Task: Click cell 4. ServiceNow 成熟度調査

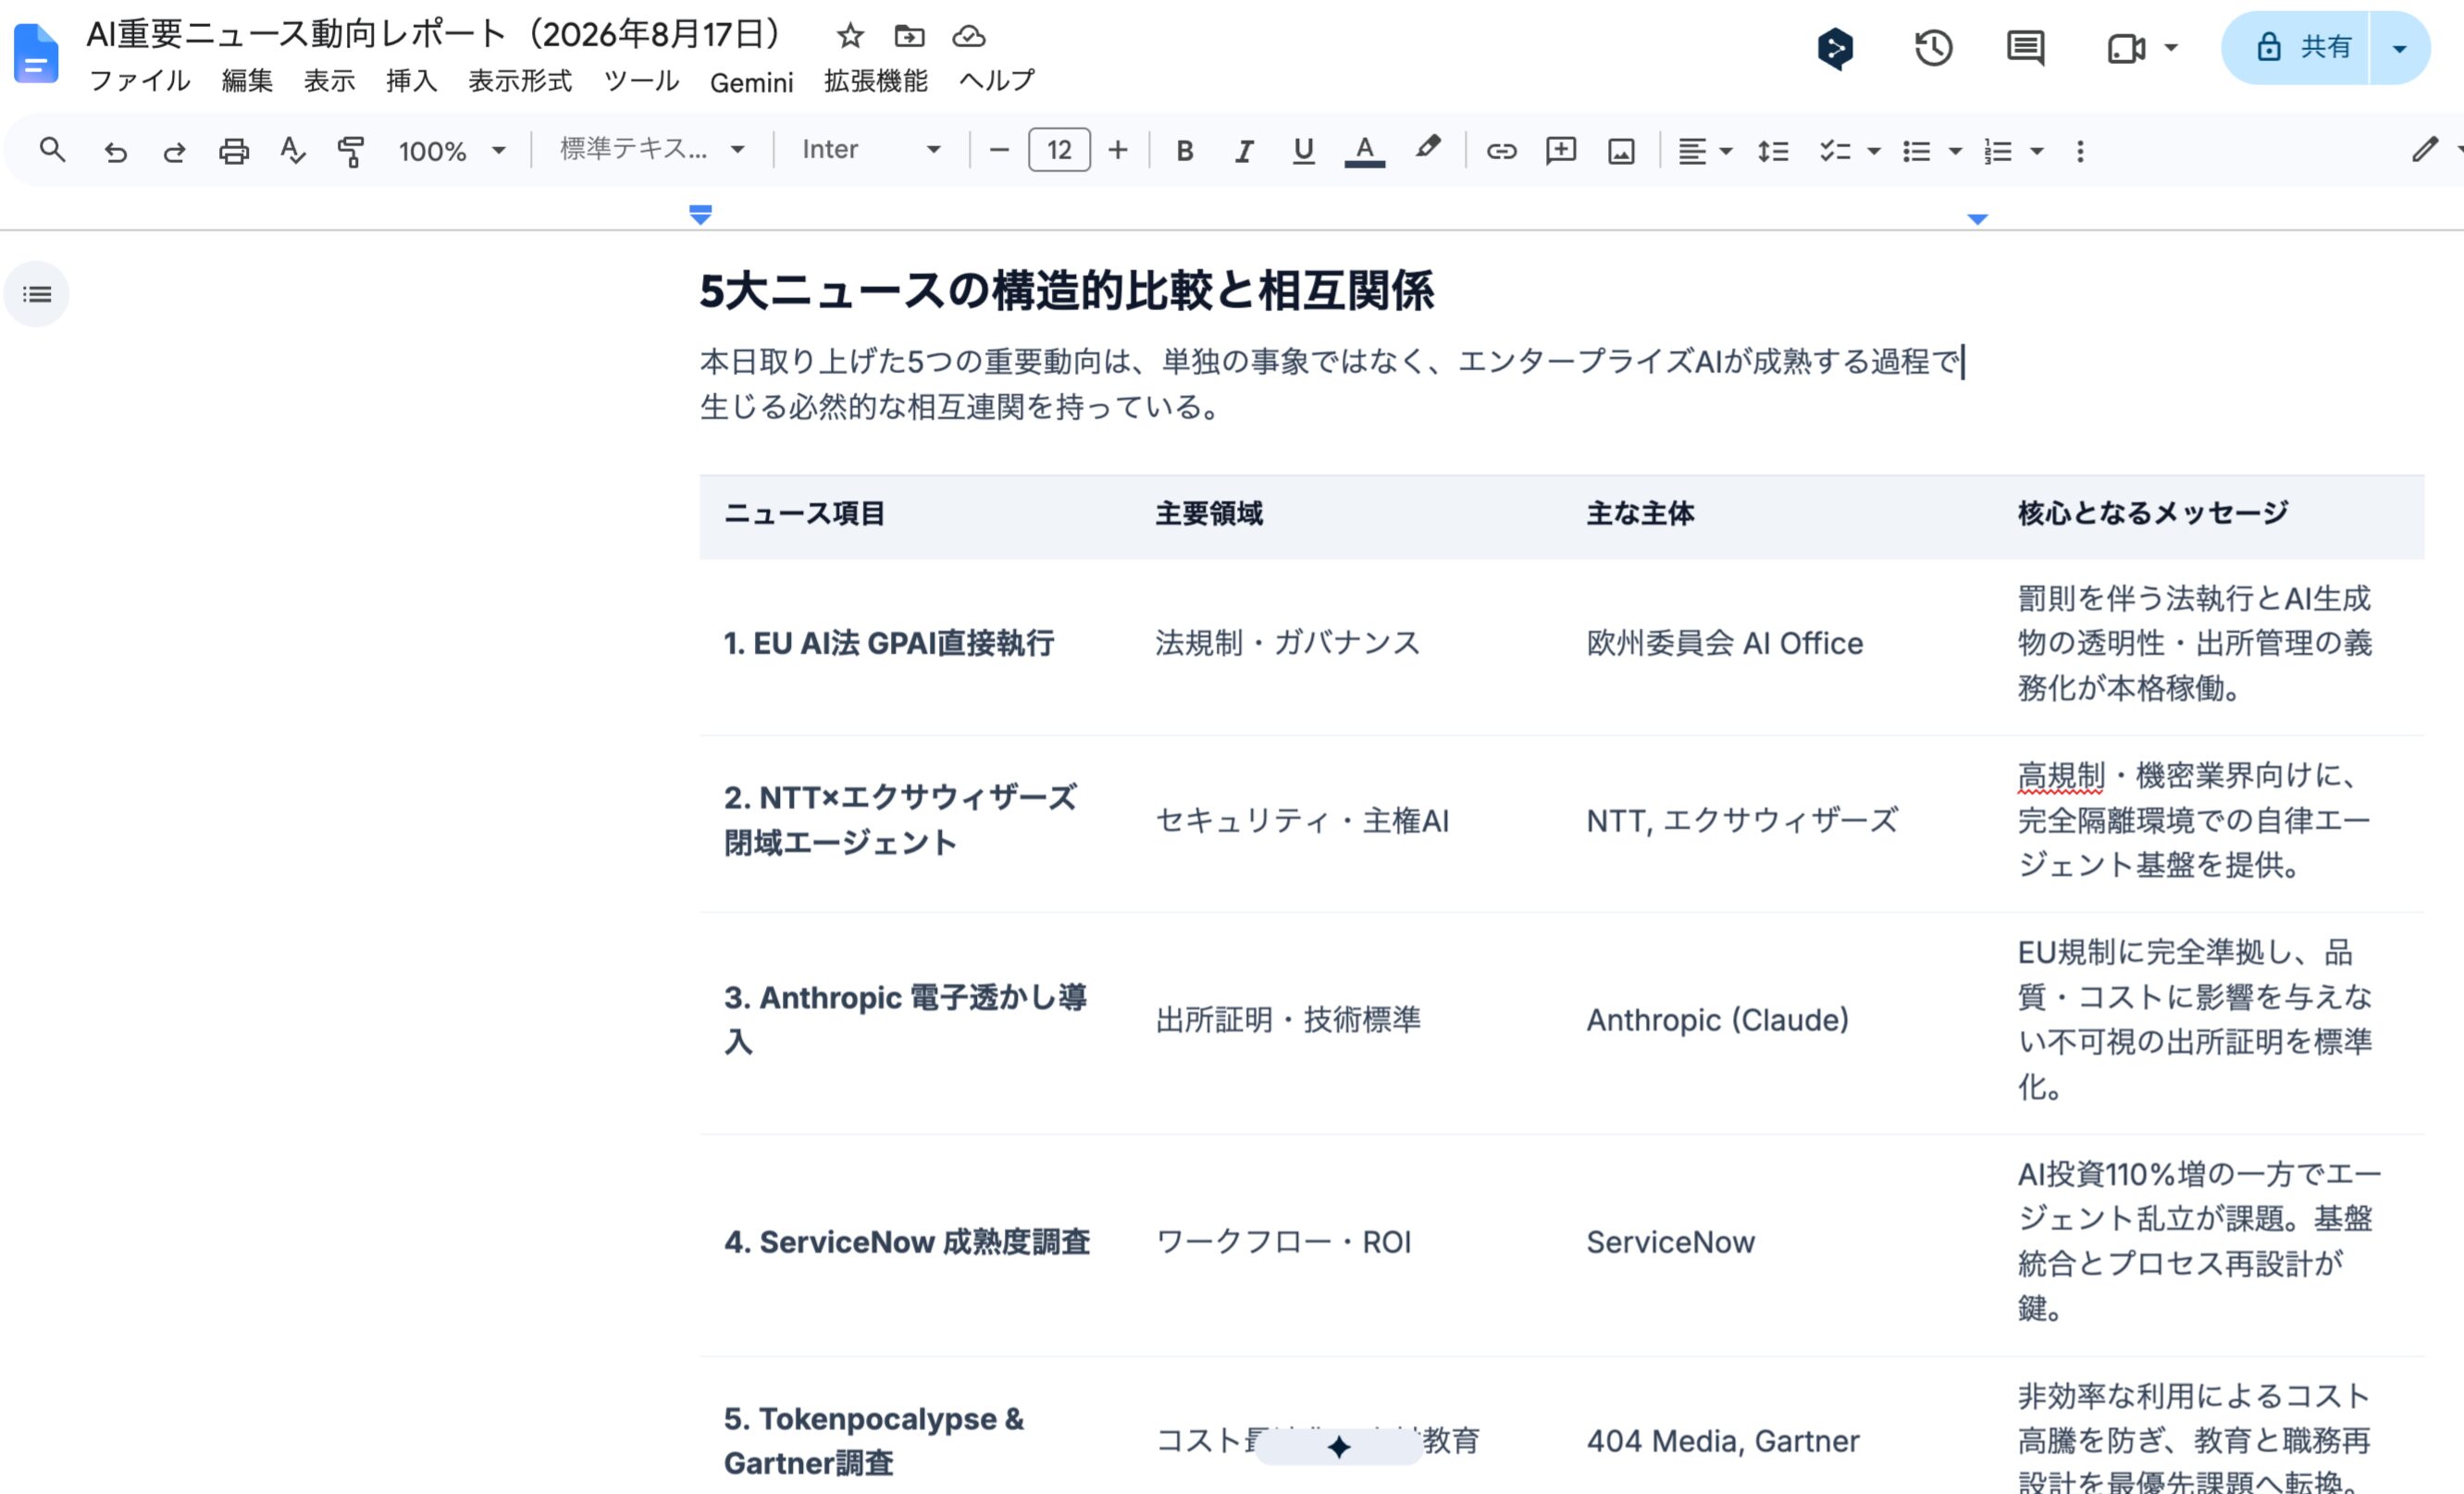Action: point(906,1242)
